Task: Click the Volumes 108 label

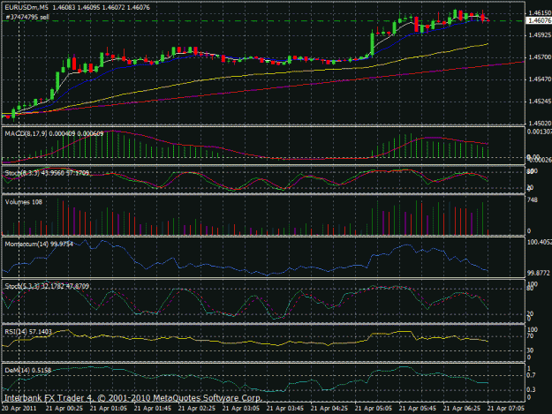Action: click(23, 202)
